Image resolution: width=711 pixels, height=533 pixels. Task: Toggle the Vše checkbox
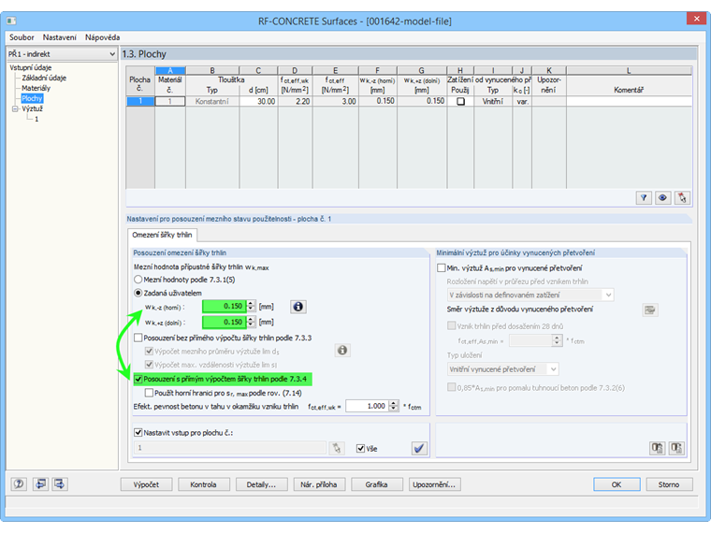[361, 448]
